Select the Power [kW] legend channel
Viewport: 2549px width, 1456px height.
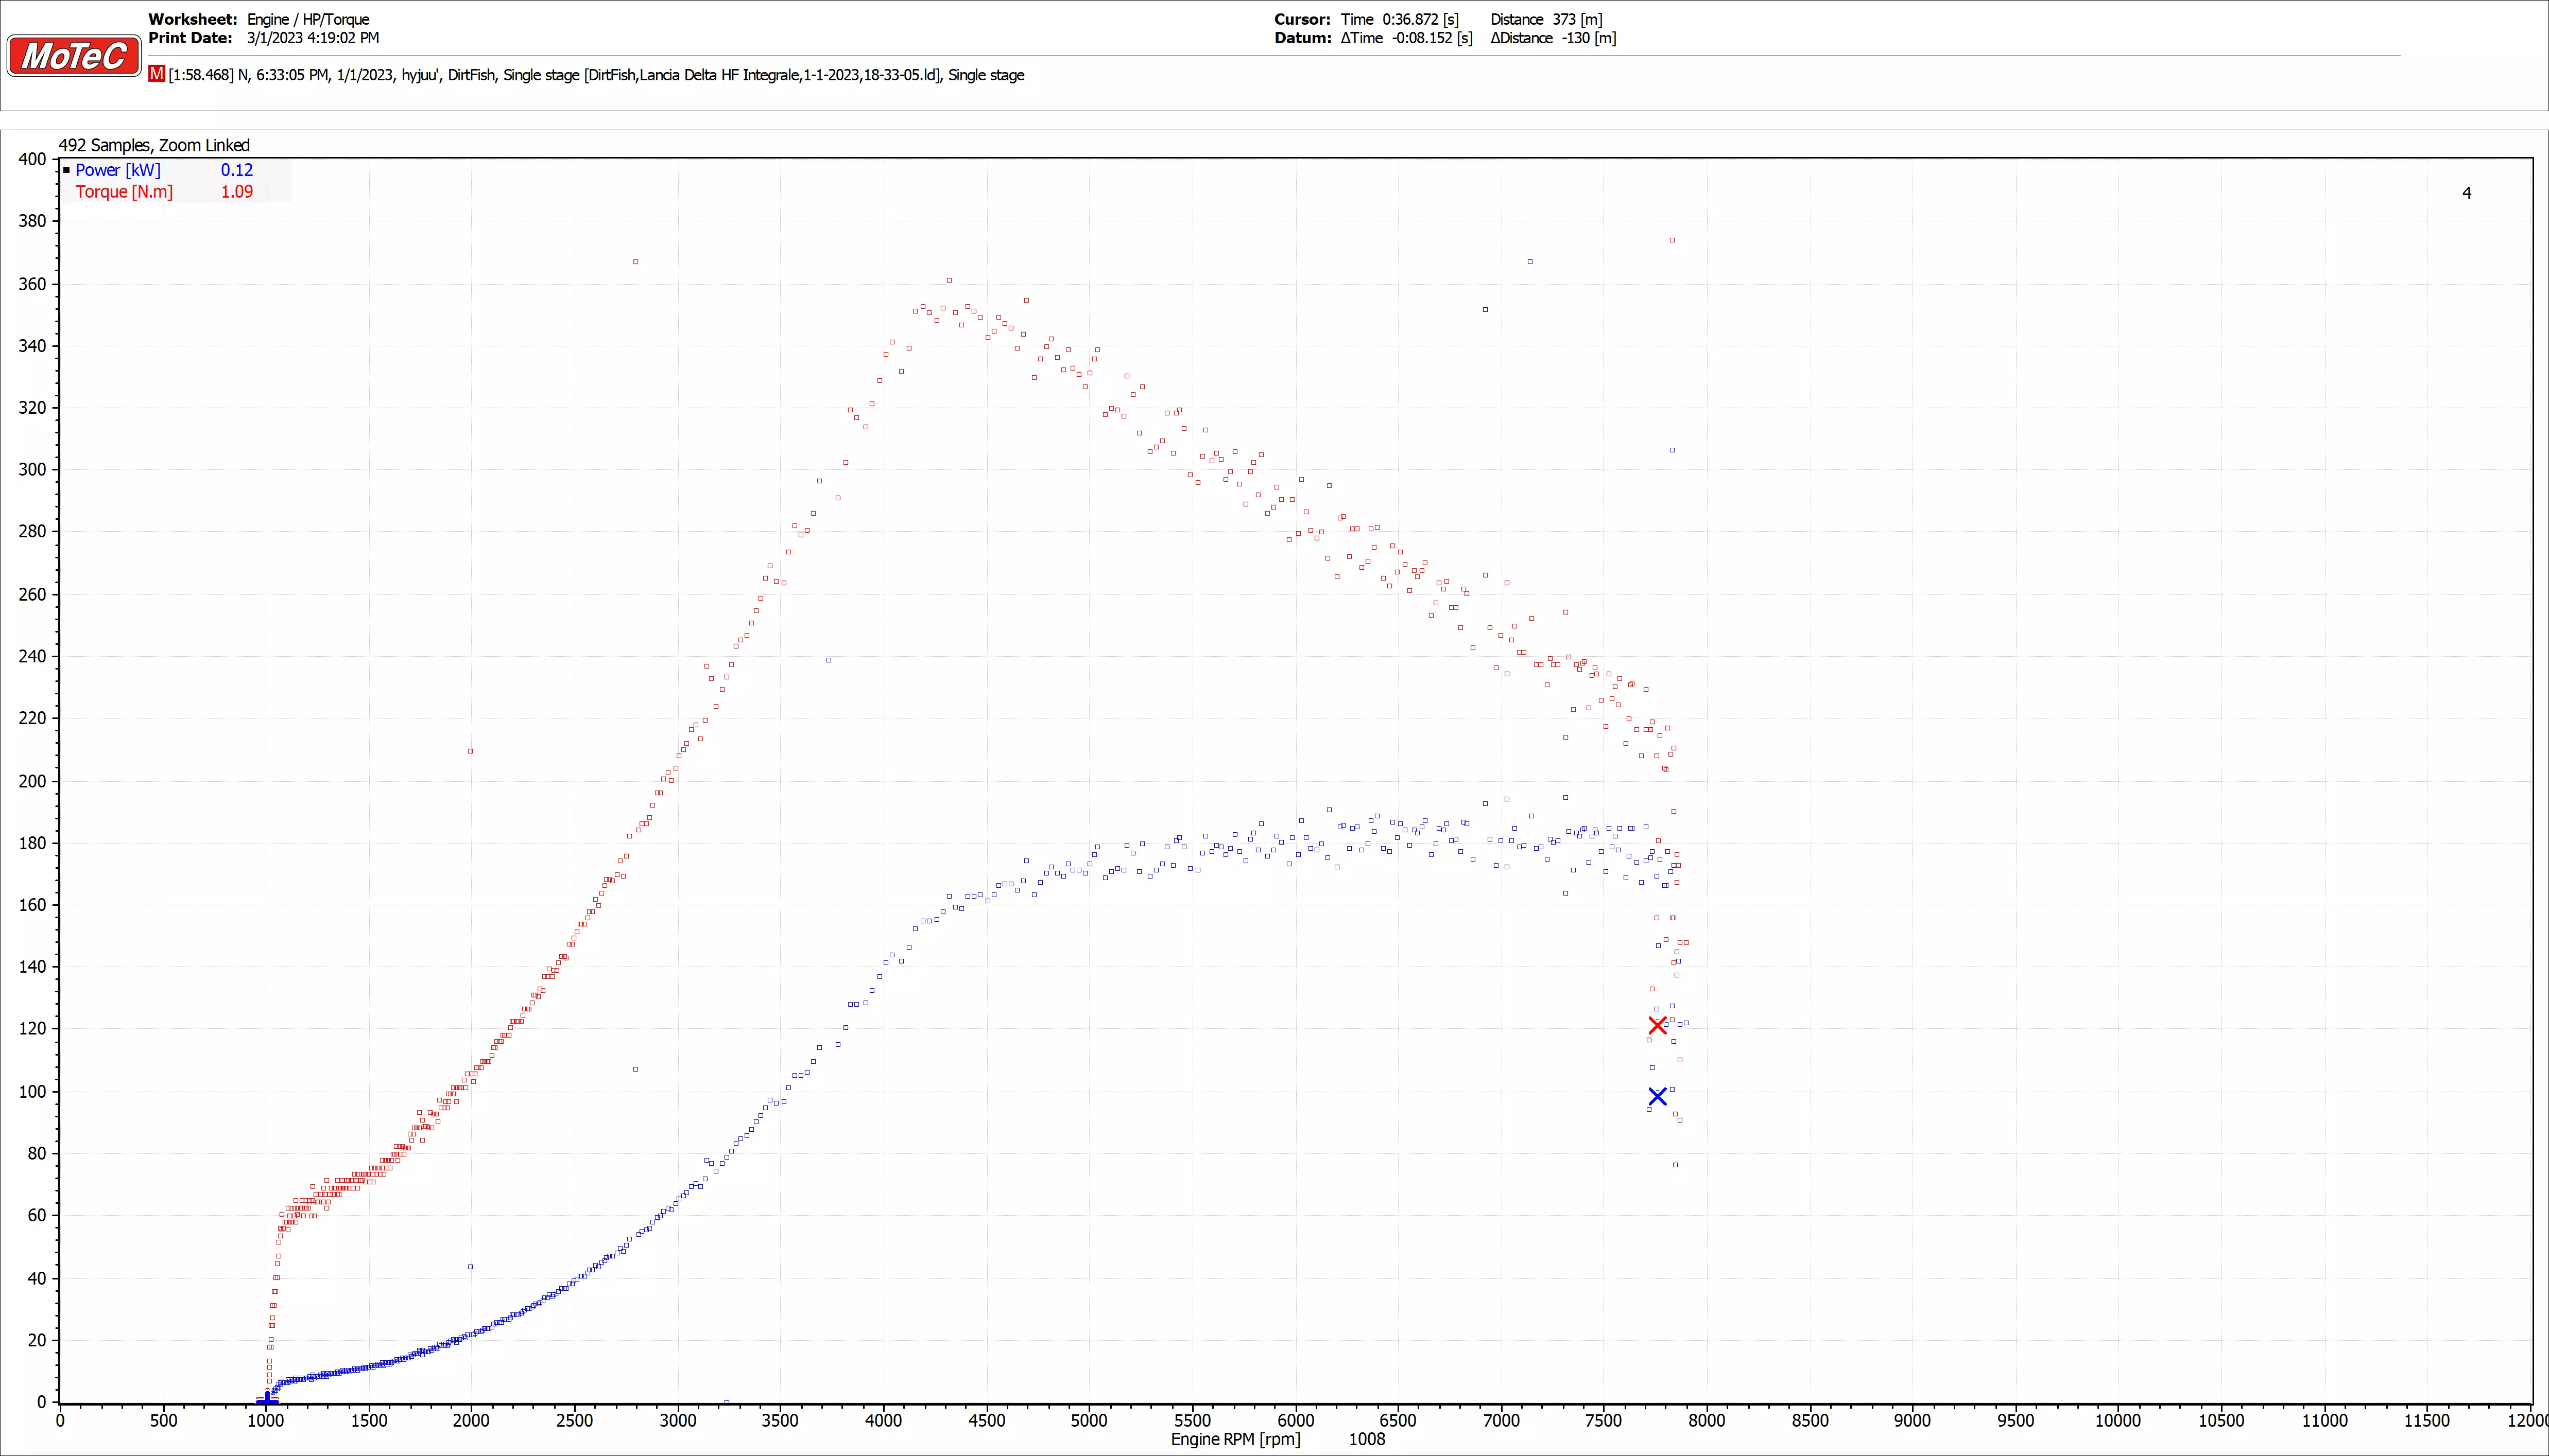[118, 170]
